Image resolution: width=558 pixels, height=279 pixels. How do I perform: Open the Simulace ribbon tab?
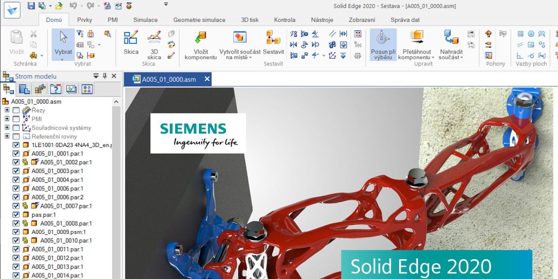[x=145, y=20]
